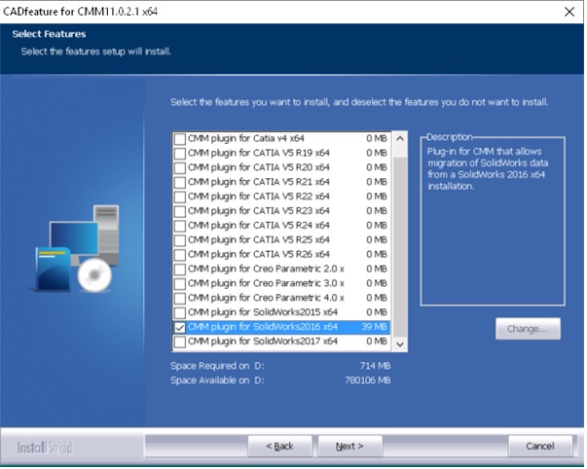Enable CATIA V5 R23 x64 plugin checkbox

pos(180,211)
